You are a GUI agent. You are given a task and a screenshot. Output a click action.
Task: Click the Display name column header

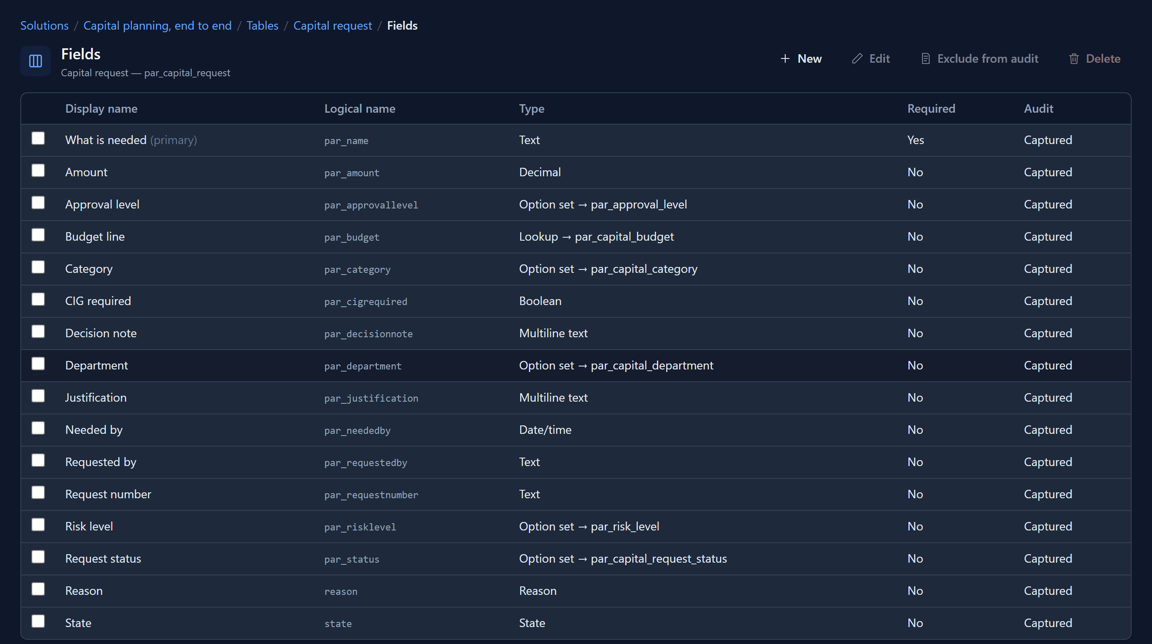tap(101, 108)
